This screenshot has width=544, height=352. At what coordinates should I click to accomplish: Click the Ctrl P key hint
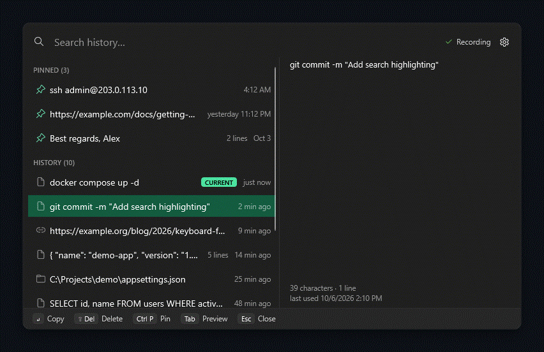tap(145, 319)
